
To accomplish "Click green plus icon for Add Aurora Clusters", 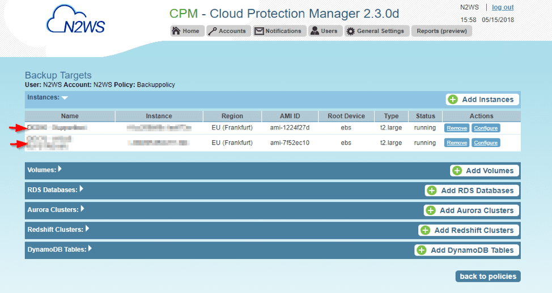I will [431, 210].
